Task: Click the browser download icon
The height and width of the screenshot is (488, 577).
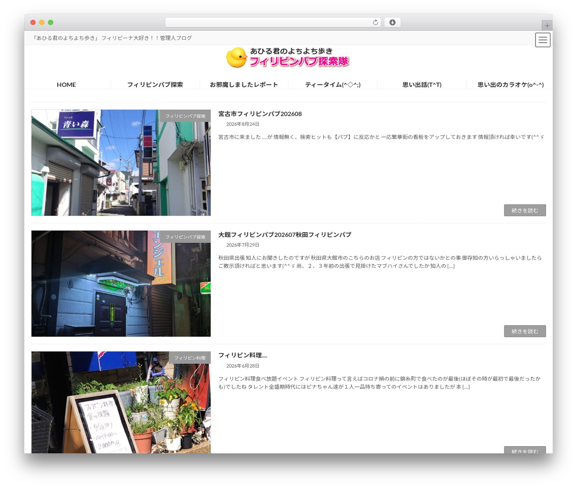Action: (392, 23)
